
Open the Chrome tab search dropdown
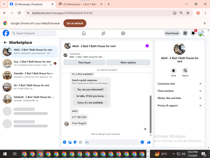[x=4, y=4]
